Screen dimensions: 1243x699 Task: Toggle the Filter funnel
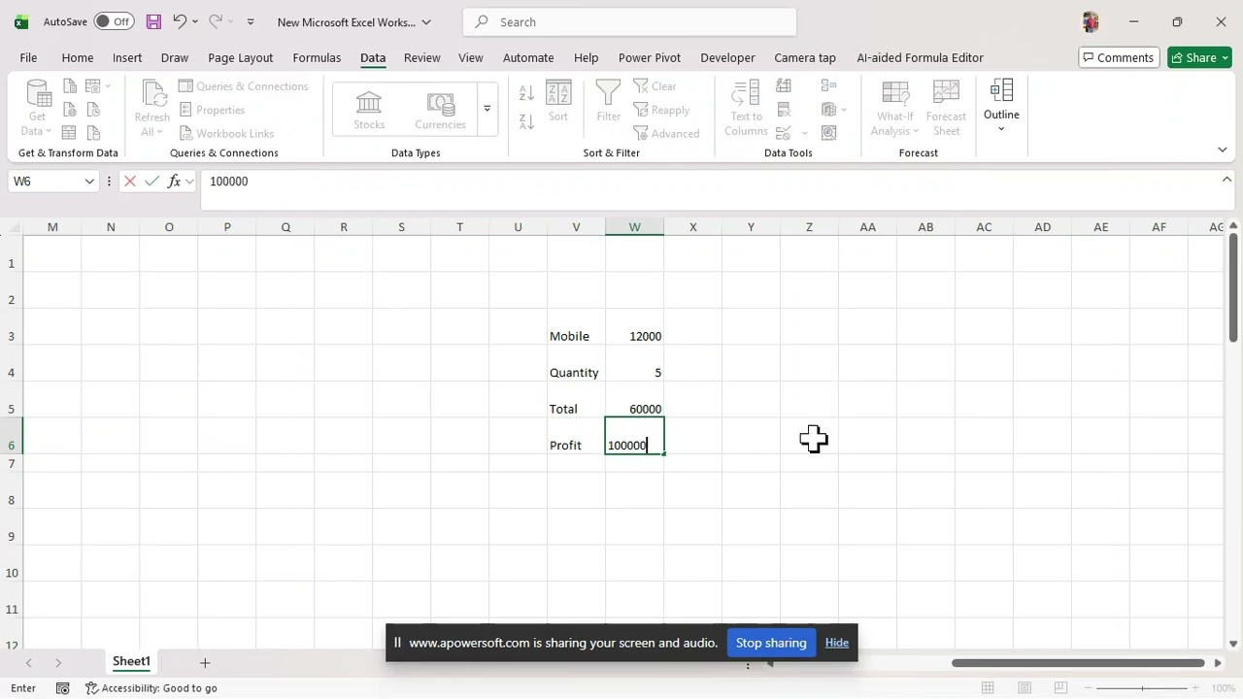pyautogui.click(x=609, y=102)
